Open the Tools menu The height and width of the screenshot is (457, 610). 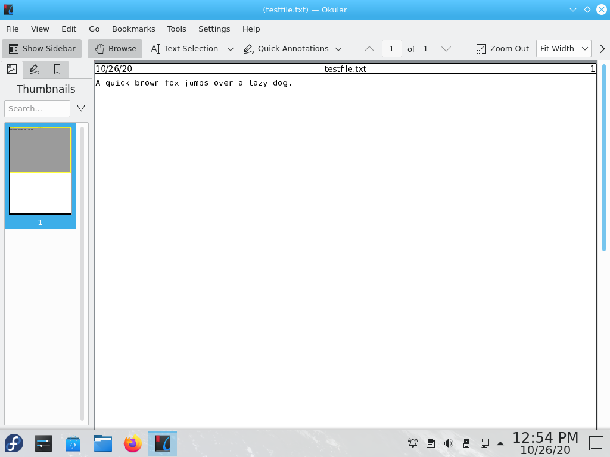(176, 29)
